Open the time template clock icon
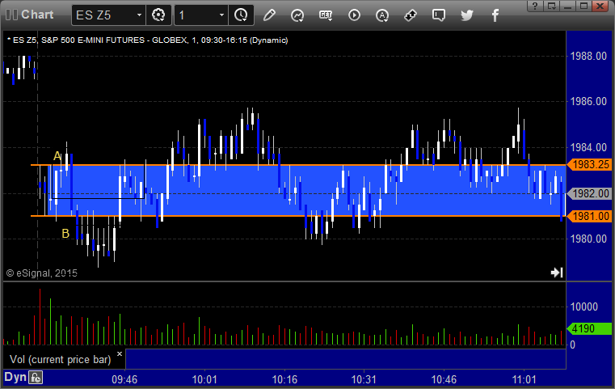 (x=241, y=15)
